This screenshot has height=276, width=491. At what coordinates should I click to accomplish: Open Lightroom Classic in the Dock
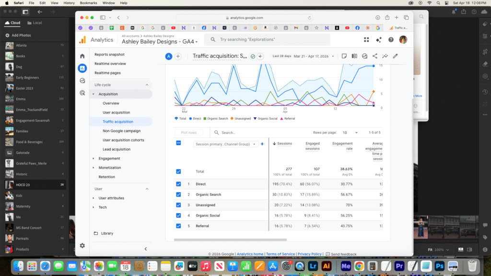coord(313,266)
